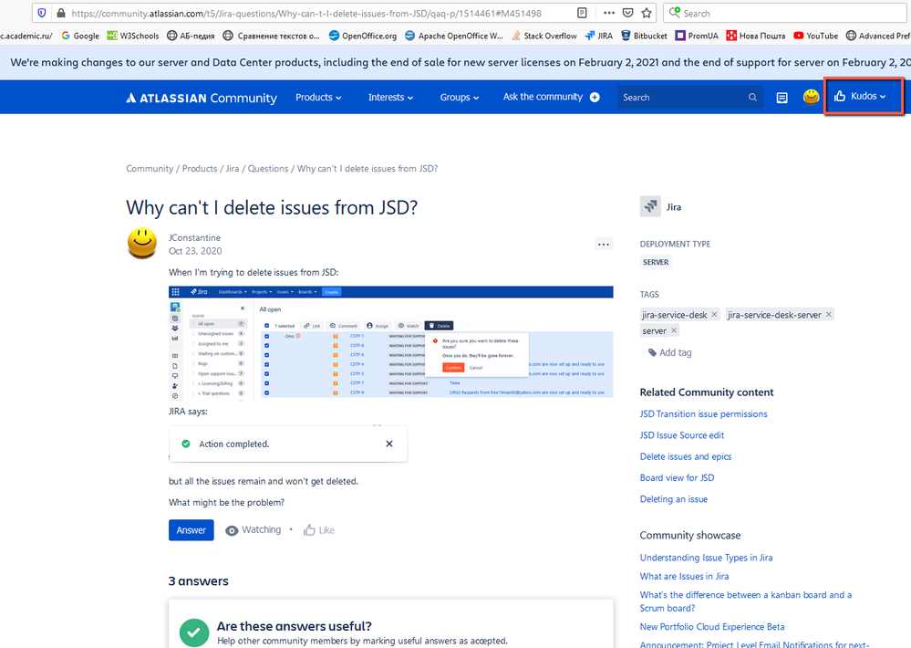This screenshot has width=911, height=648.
Task: Open the Google bookmark
Action: point(80,36)
